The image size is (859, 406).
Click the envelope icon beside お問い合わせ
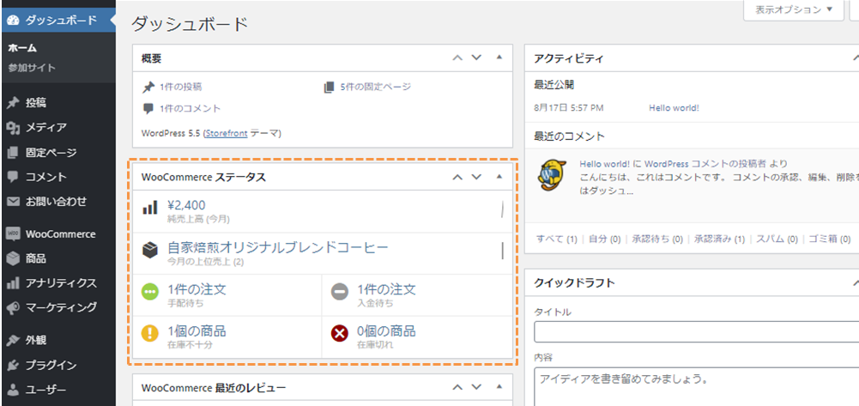coord(14,202)
